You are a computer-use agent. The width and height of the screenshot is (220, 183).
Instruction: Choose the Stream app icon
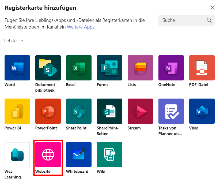[x=140, y=111]
